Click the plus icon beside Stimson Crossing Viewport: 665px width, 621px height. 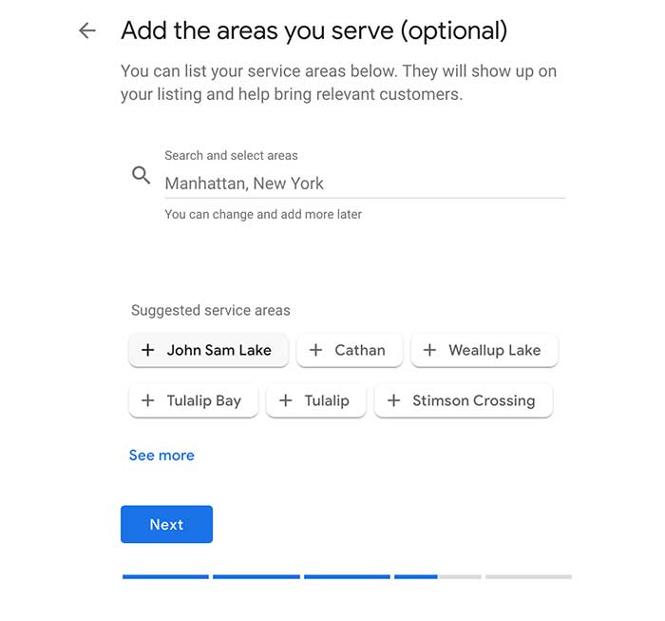[x=393, y=400]
